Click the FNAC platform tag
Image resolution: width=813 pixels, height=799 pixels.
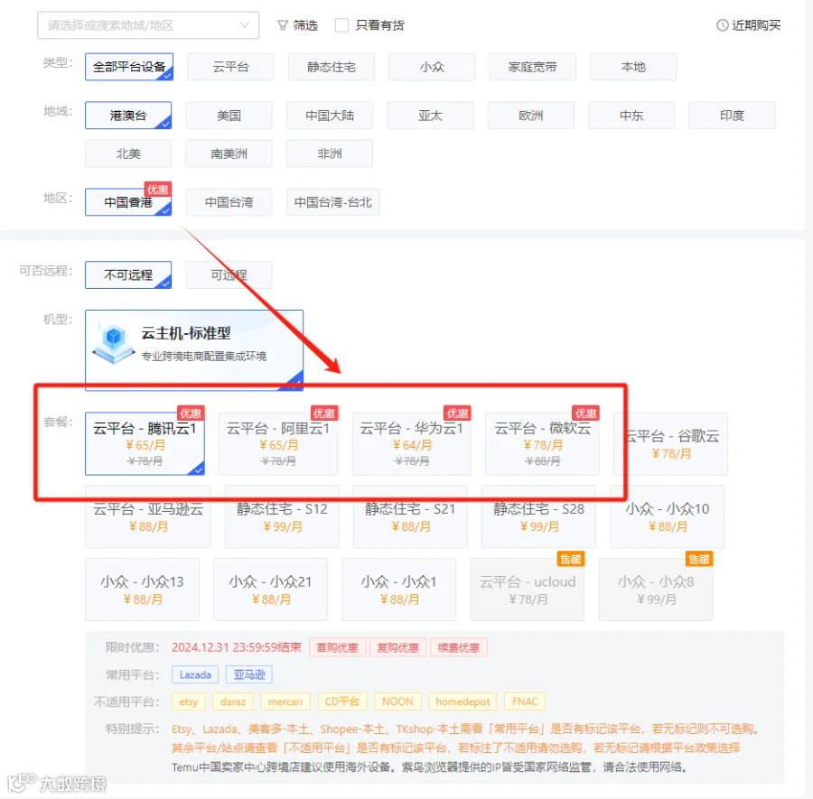coord(525,701)
